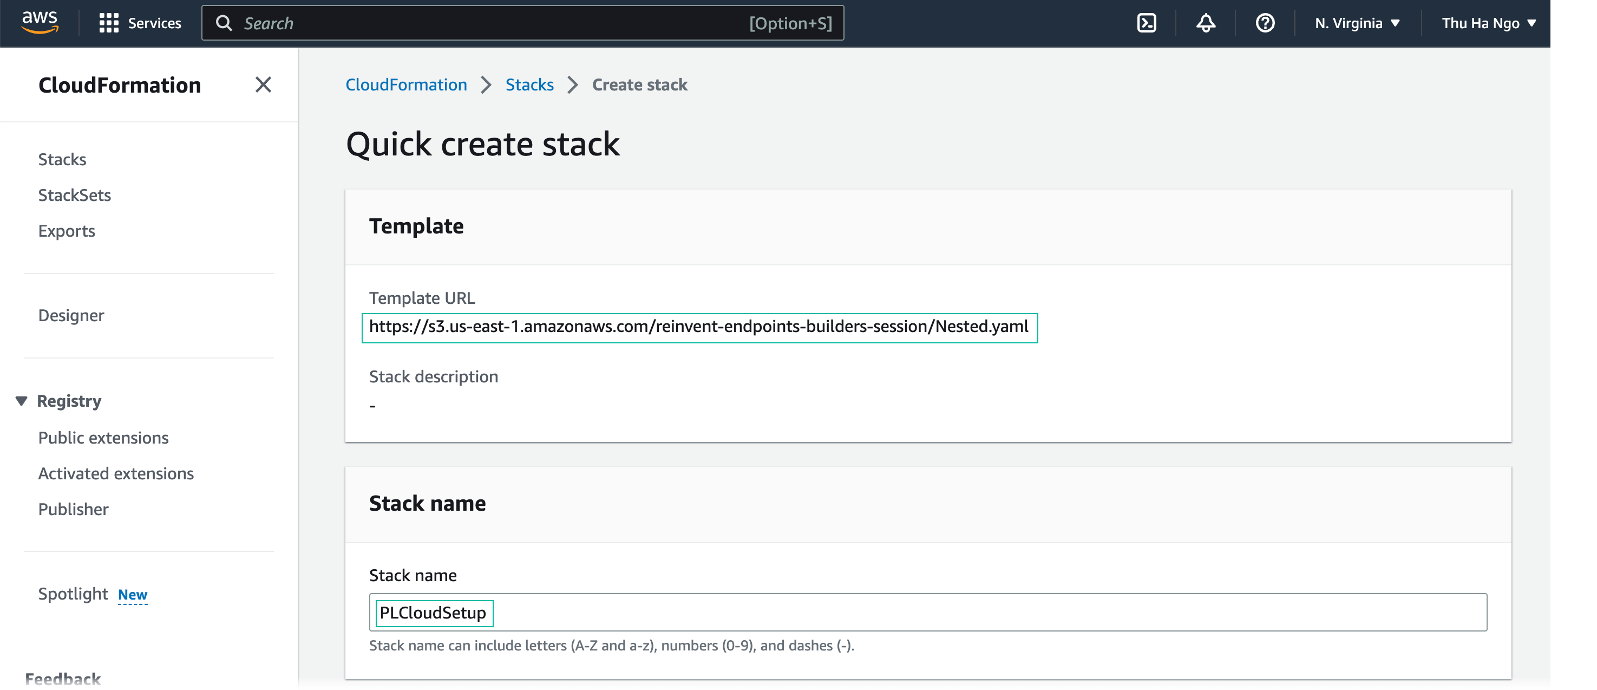Close the CloudFormation side panel with the X
The height and width of the screenshot is (690, 1597).
(264, 84)
